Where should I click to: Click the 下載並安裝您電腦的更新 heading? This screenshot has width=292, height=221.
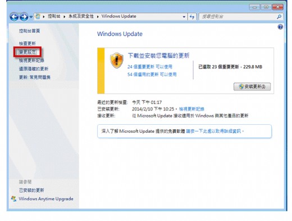coord(158,56)
